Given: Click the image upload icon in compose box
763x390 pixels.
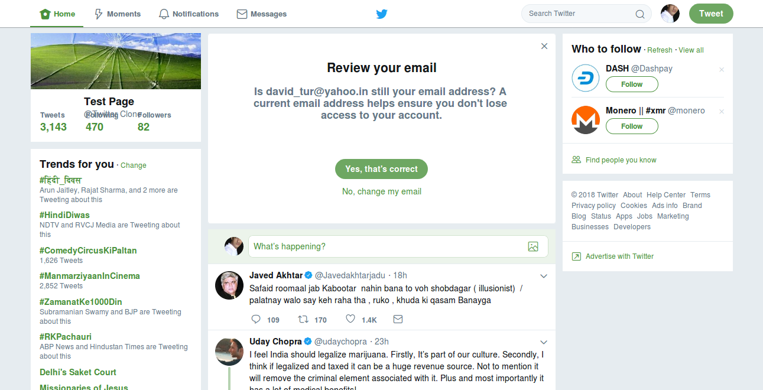Looking at the screenshot, I should click(533, 246).
